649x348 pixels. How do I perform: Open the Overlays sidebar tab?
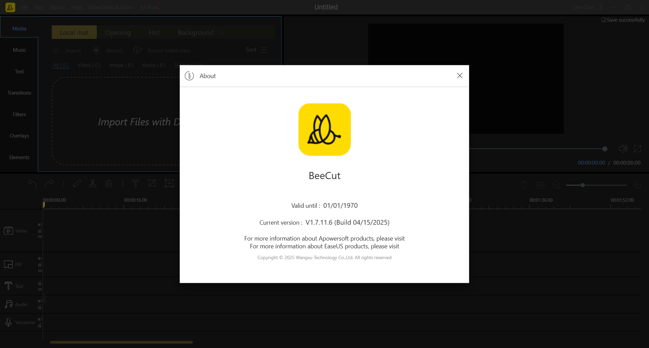(x=19, y=136)
